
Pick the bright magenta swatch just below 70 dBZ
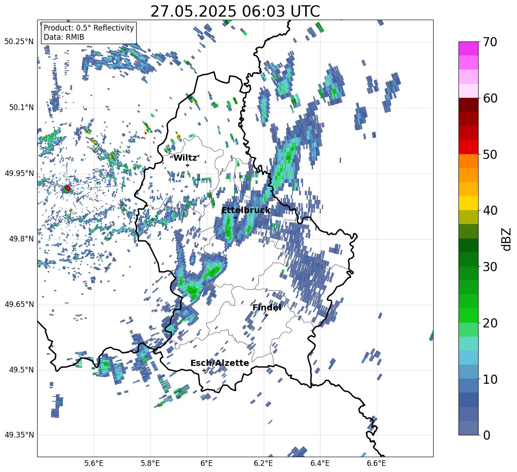[x=468, y=48]
